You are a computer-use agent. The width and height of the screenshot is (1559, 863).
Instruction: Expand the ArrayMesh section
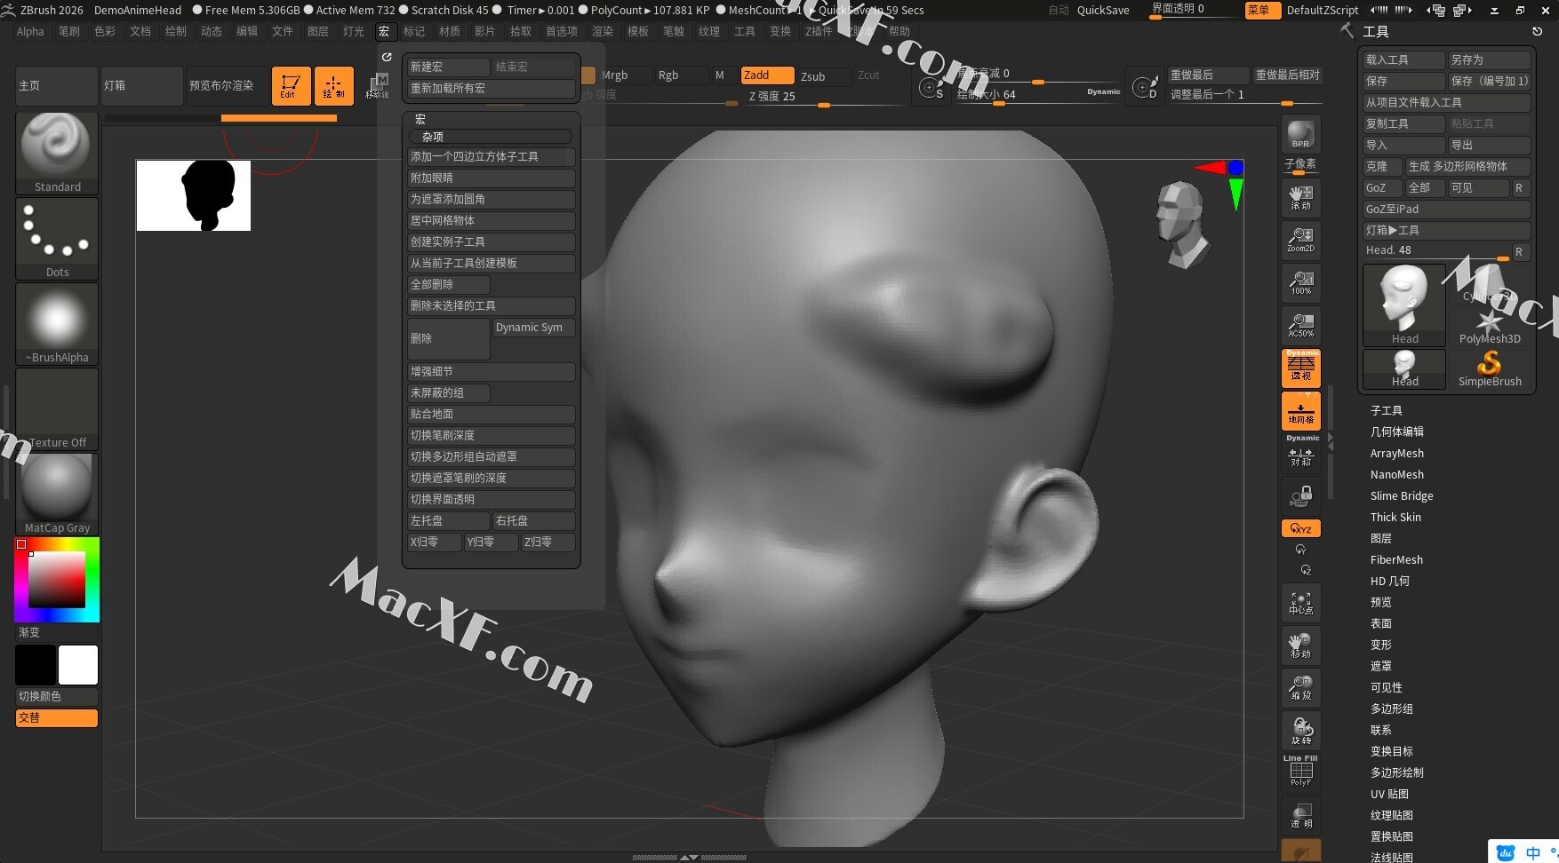(x=1396, y=453)
